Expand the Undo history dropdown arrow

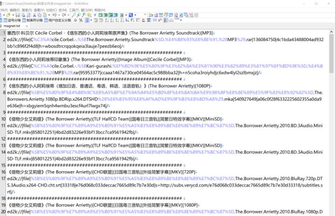(x=59, y=15)
